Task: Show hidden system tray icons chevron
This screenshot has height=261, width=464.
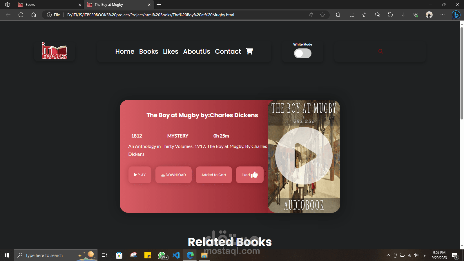Action: coord(388,255)
